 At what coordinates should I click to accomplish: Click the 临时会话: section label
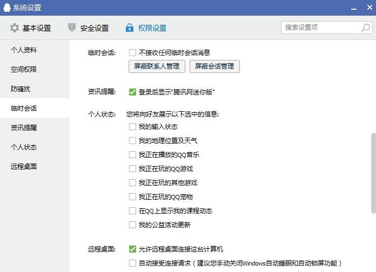pyautogui.click(x=102, y=53)
